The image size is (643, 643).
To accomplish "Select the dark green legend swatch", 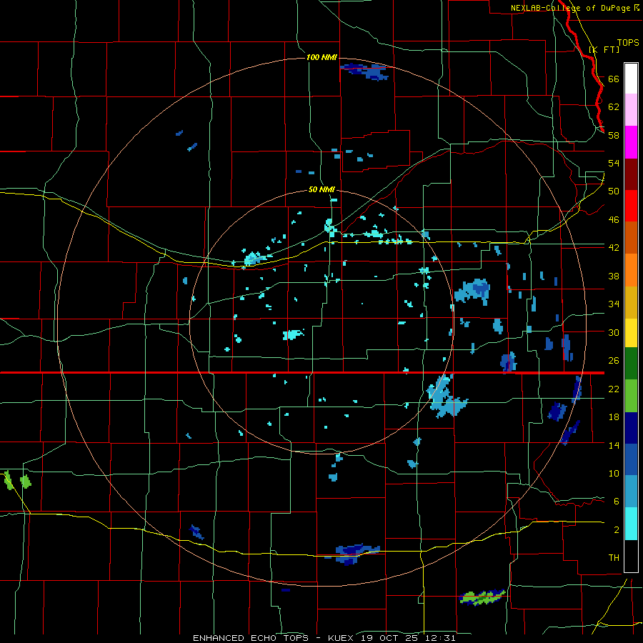I will [x=631, y=363].
